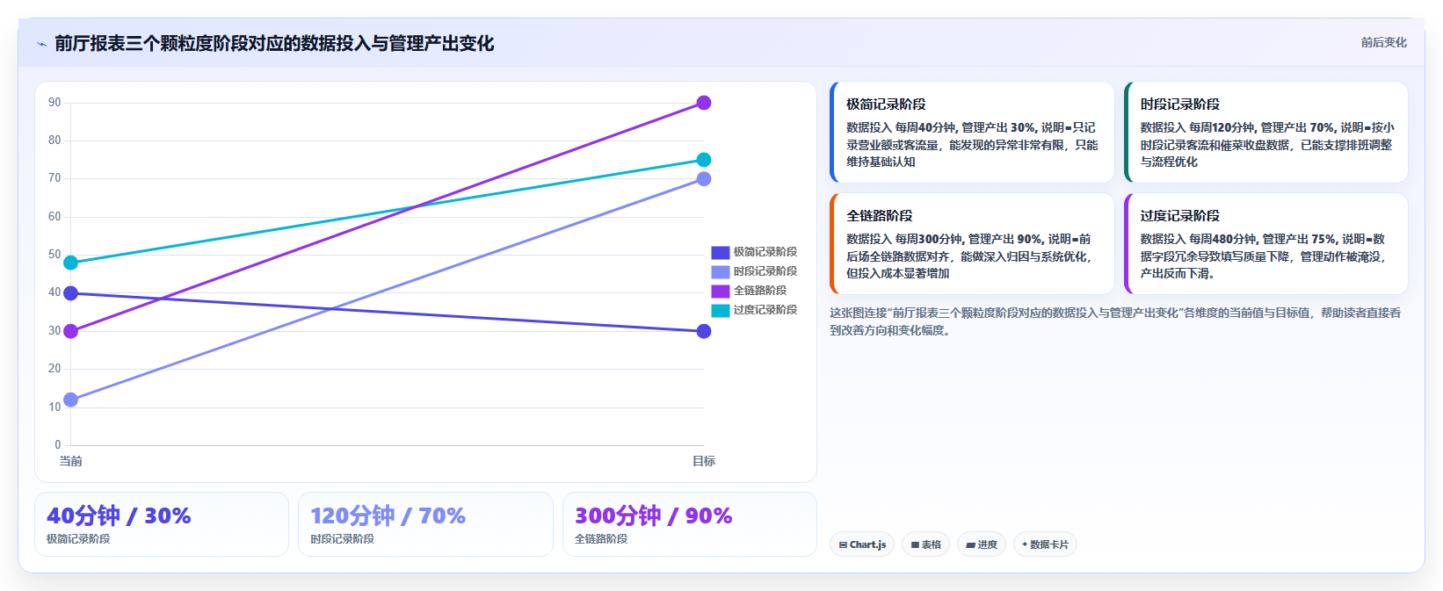Open the 40分钟 / 30% stat card
The width and height of the screenshot is (1443, 591).
point(162,524)
